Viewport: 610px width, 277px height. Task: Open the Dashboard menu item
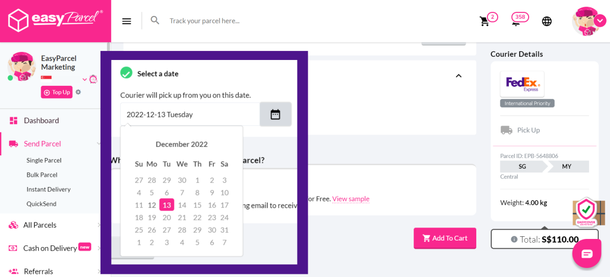41,121
